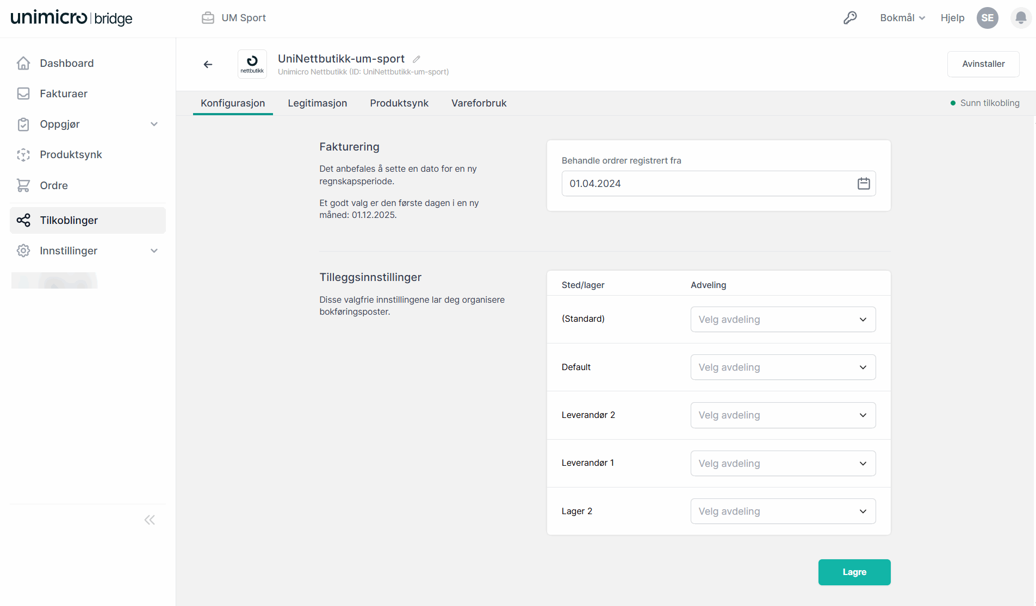Open the Bokmål language dropdown
This screenshot has height=606, width=1036.
(902, 18)
